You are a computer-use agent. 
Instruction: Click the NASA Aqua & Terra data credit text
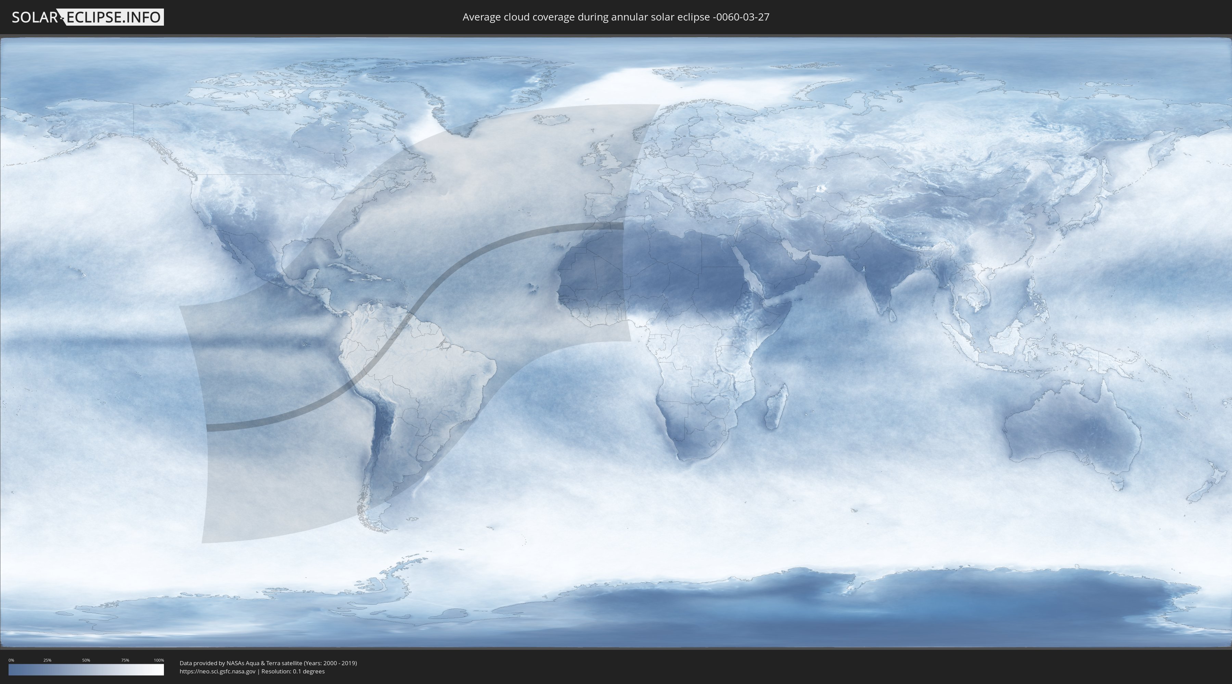click(268, 663)
